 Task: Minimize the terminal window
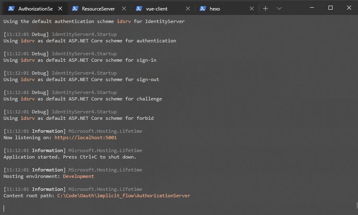pos(312,8)
